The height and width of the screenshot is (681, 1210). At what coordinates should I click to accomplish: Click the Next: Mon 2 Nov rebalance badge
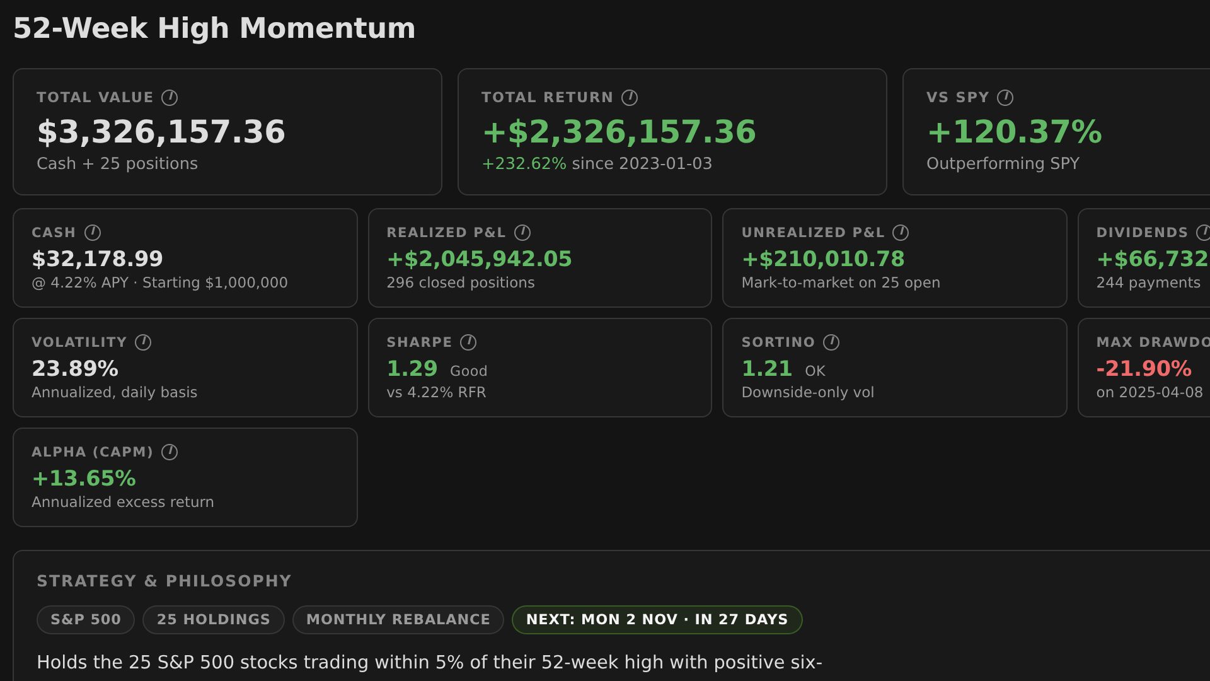(x=657, y=620)
